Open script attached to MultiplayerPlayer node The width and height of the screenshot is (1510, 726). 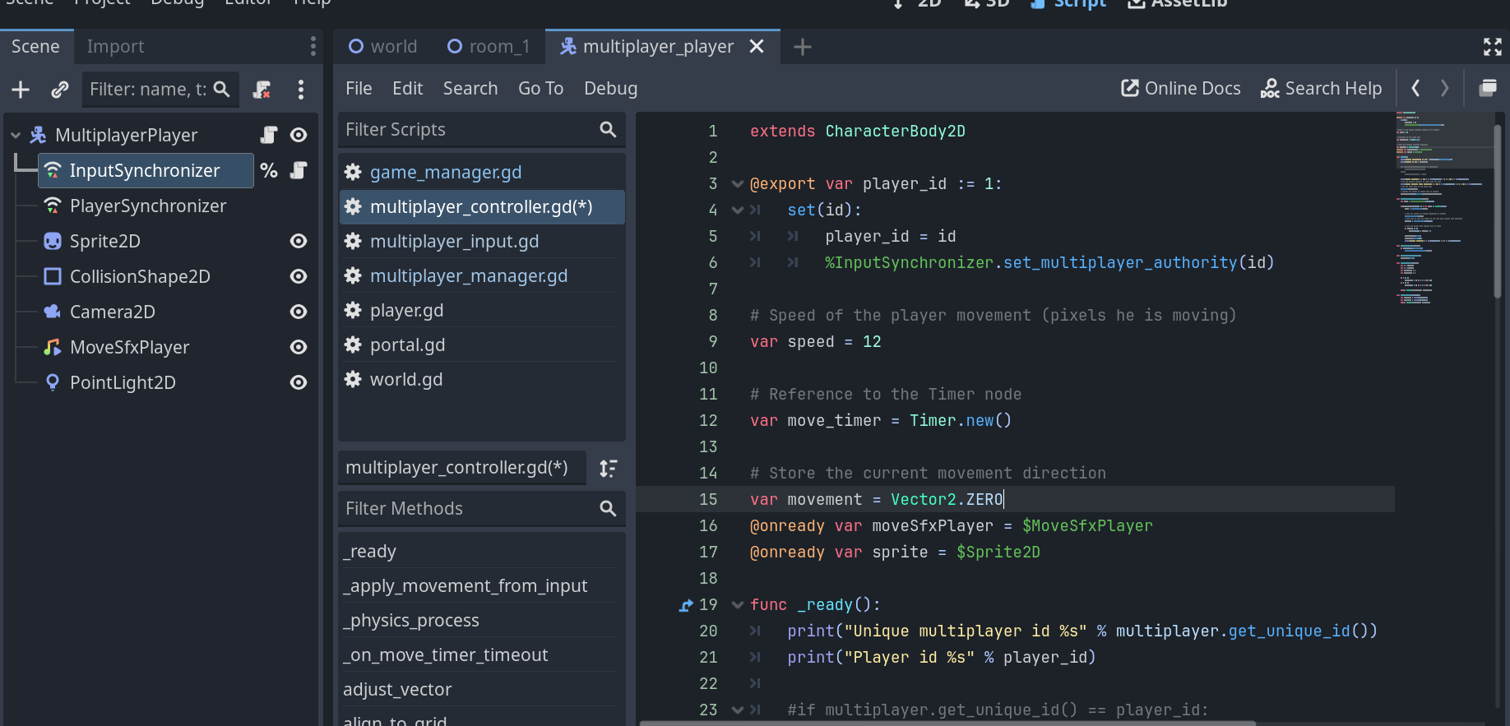(x=269, y=135)
